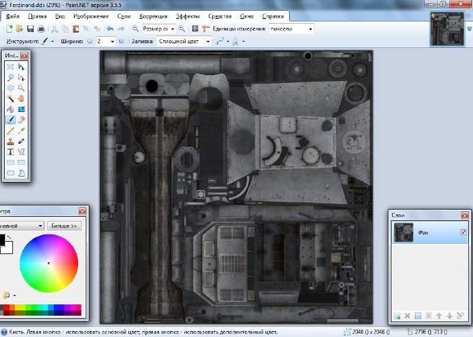Click the Больше >> button
Image resolution: width=473 pixels, height=337 pixels.
pyautogui.click(x=64, y=226)
